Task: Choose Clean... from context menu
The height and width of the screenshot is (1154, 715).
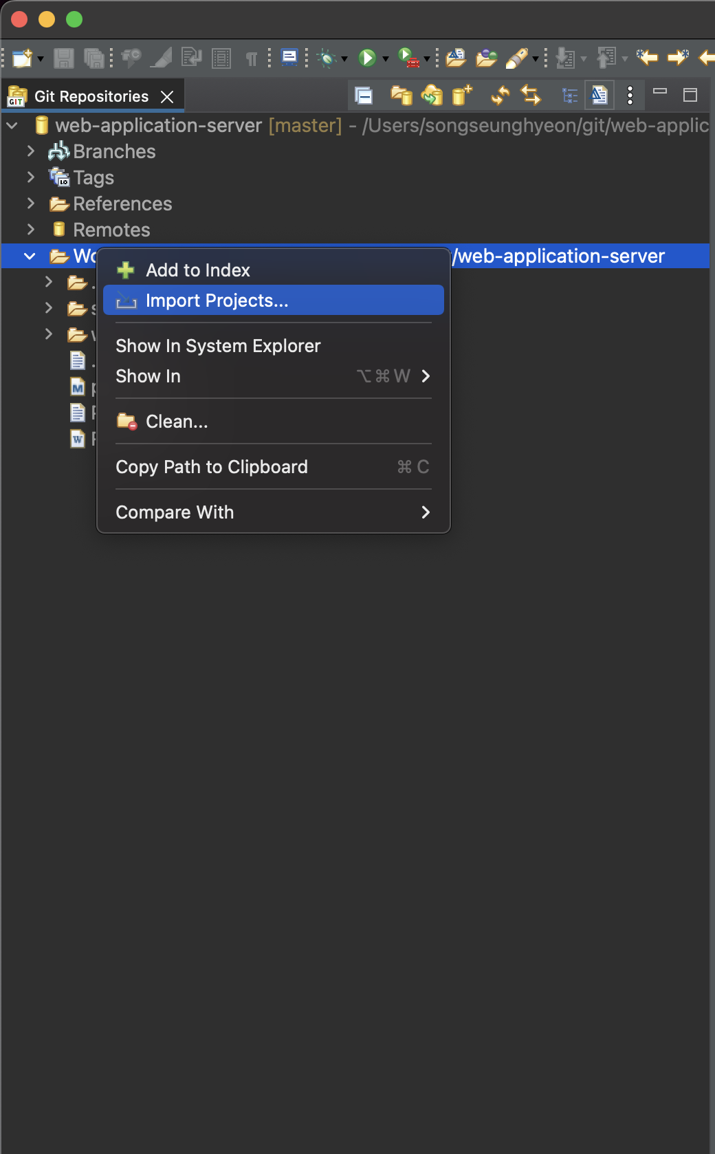Action: [x=274, y=422]
